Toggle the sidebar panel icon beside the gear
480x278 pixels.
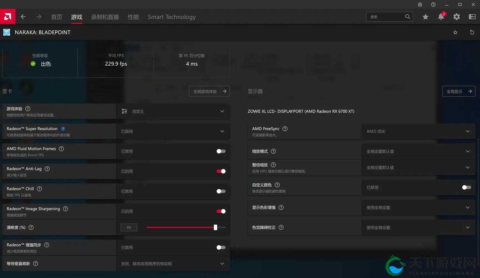pos(472,17)
